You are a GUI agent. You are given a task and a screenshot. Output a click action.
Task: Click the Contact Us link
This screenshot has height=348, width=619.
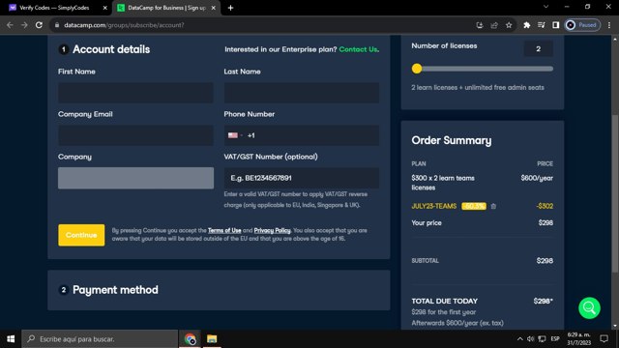[x=358, y=49]
